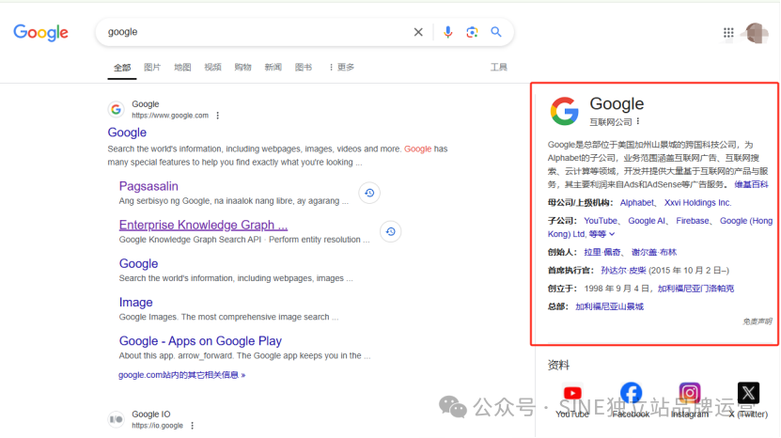Open Google - Apps on Google Play
Screen dimensions: 781x438
tap(200, 341)
